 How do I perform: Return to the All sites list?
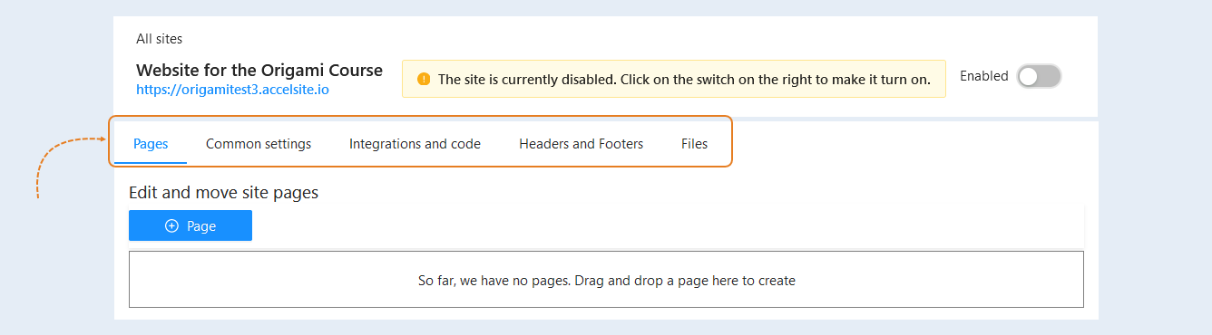[160, 38]
